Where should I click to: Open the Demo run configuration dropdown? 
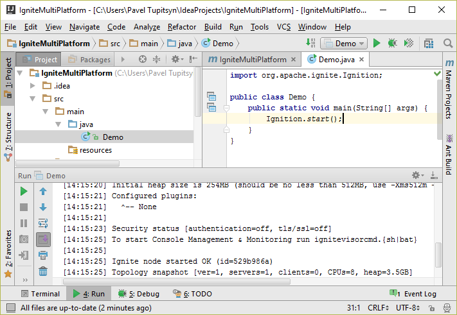point(344,44)
